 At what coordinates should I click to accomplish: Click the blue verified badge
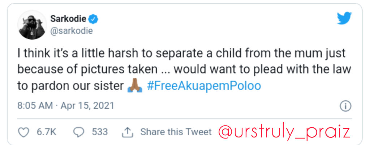click(94, 19)
